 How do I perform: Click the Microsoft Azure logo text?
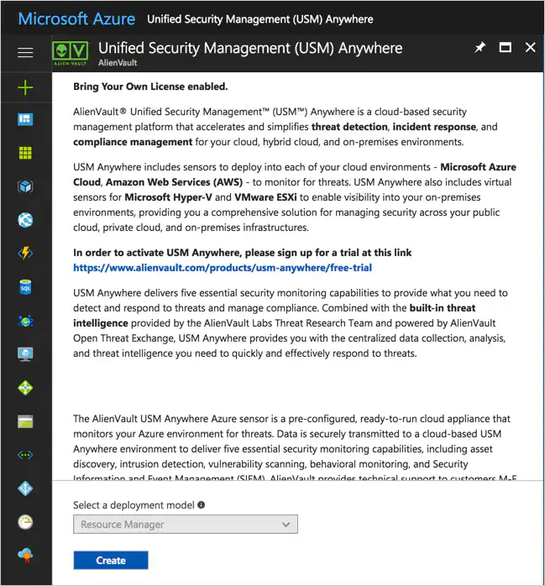tap(76, 18)
